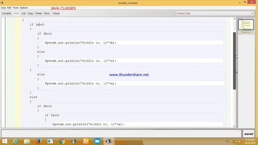Click the last println line at bottom
The image size is (258, 145).
[88, 124]
